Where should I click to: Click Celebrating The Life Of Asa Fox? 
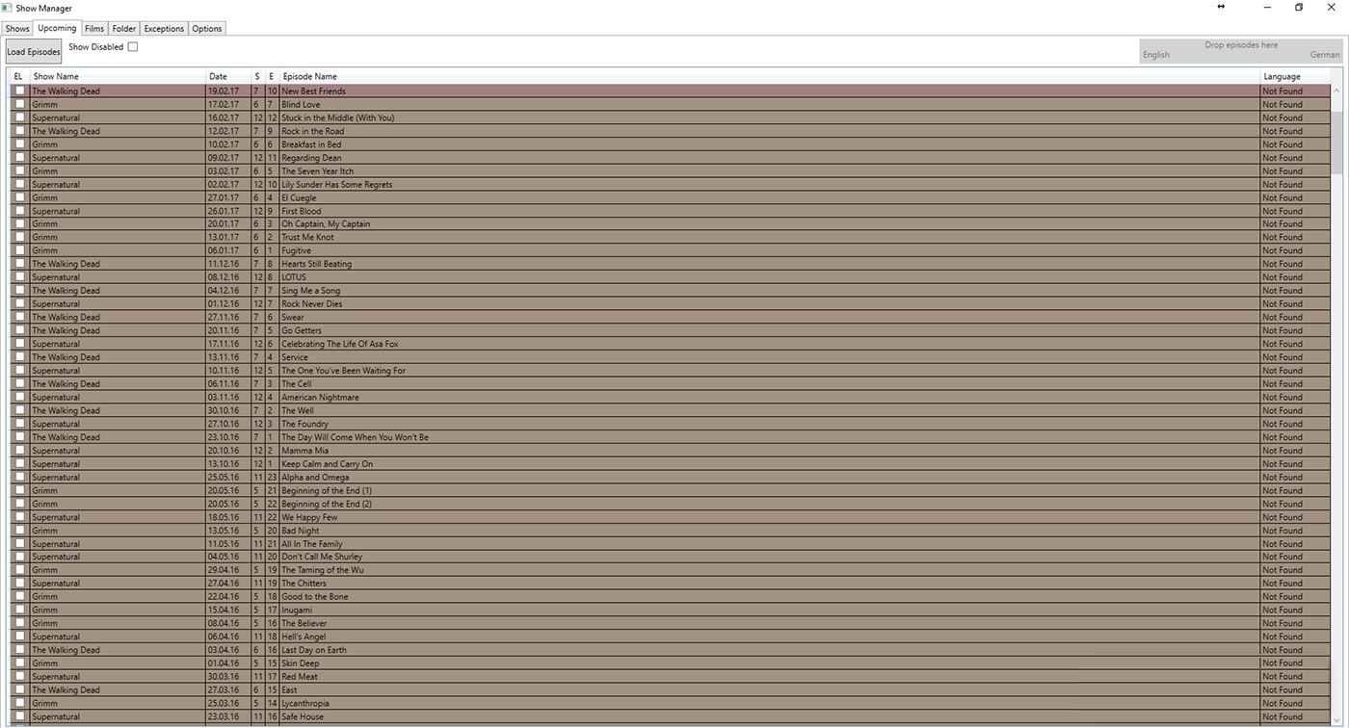(339, 344)
